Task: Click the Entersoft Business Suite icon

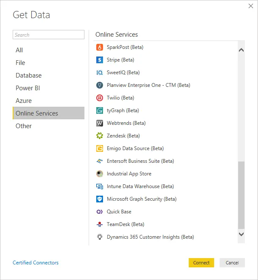Action: point(100,161)
